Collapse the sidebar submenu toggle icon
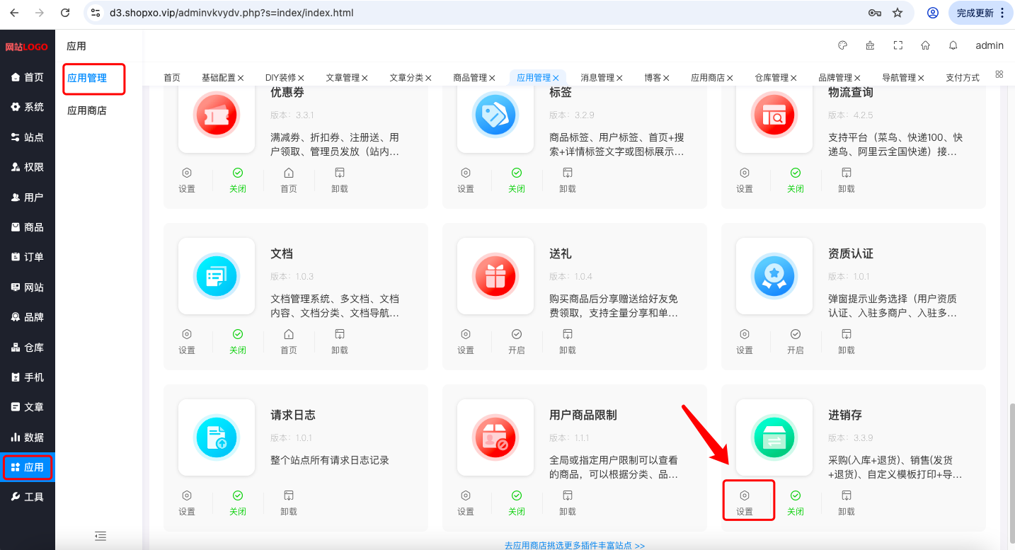Image resolution: width=1015 pixels, height=550 pixels. [101, 536]
